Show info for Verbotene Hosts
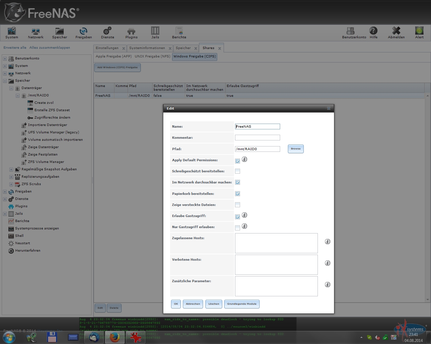The width and height of the screenshot is (431, 344). tap(327, 263)
